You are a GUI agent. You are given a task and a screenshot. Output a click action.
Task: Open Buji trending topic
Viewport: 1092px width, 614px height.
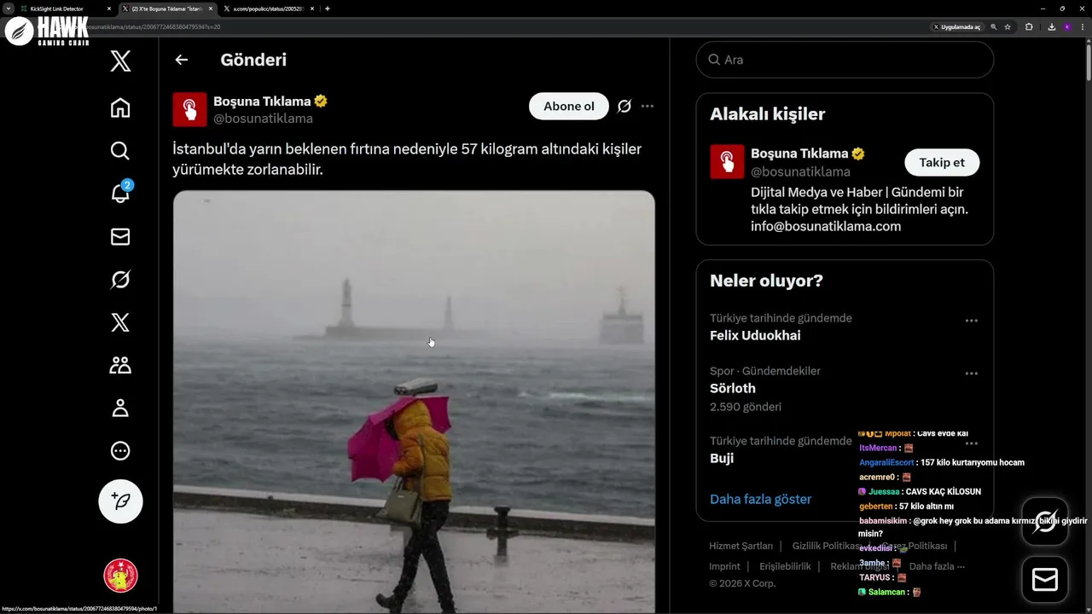click(722, 458)
